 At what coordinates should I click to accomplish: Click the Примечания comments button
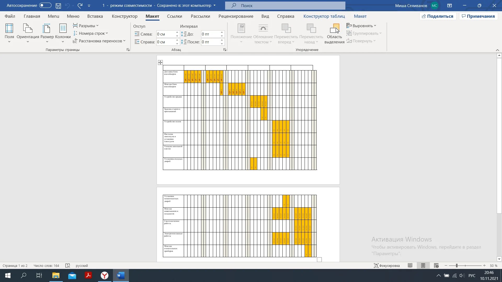[x=478, y=16]
